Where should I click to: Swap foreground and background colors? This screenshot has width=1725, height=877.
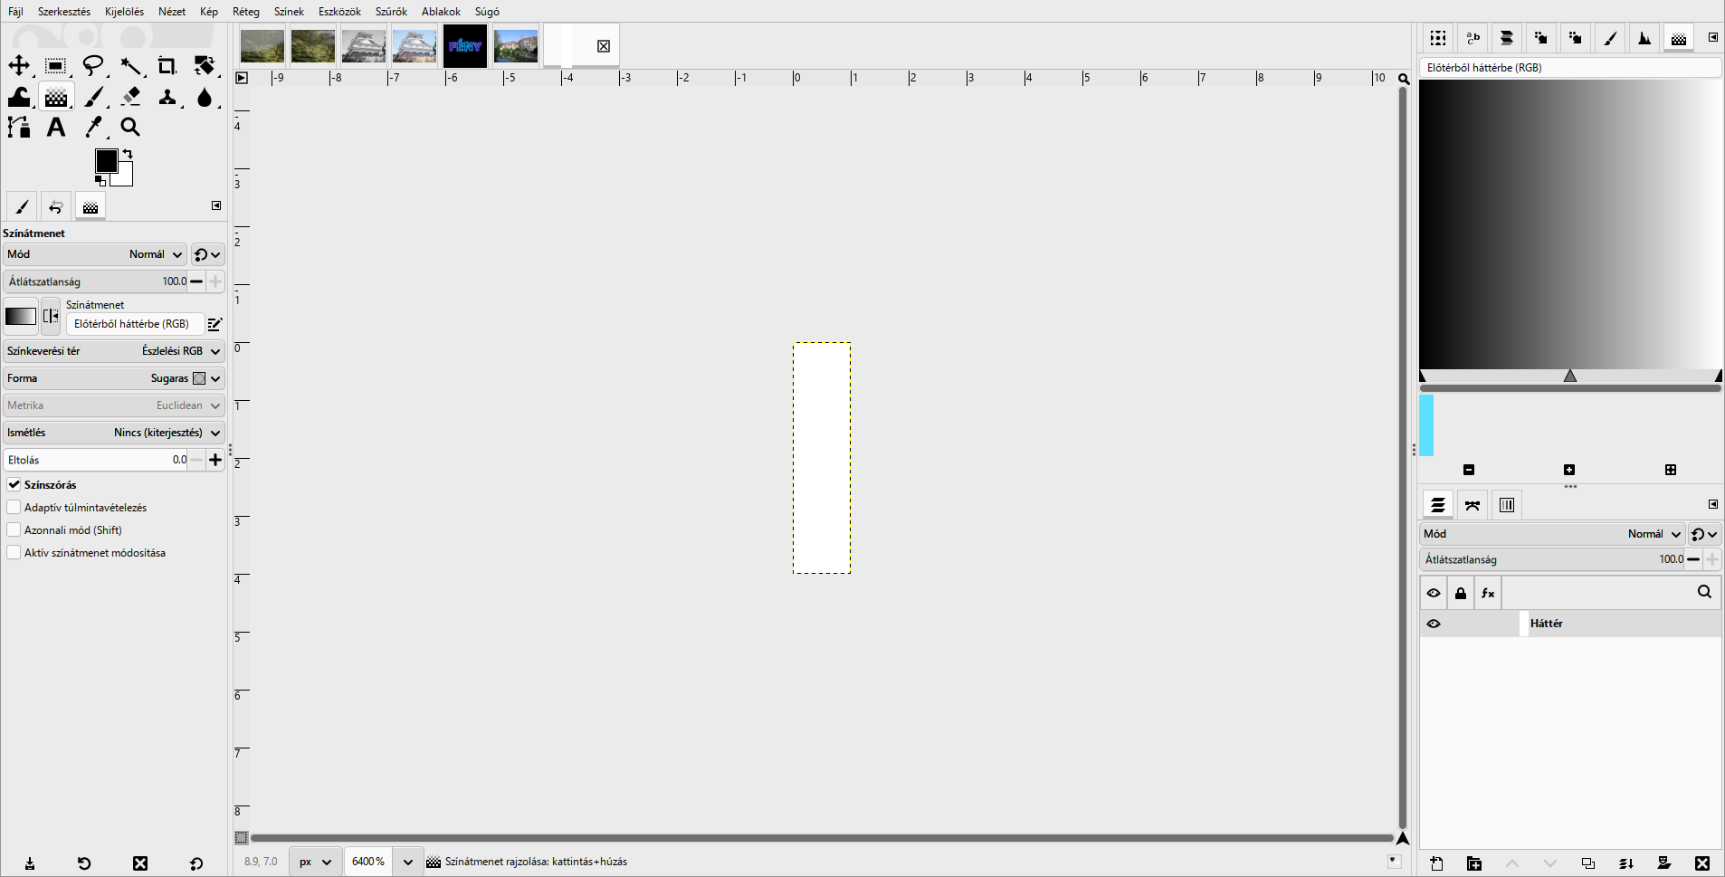128,154
